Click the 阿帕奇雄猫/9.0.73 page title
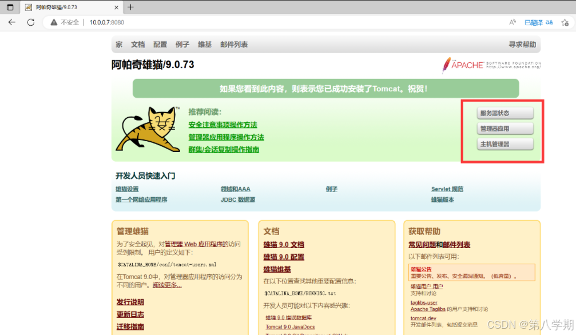576x335 pixels. click(153, 65)
